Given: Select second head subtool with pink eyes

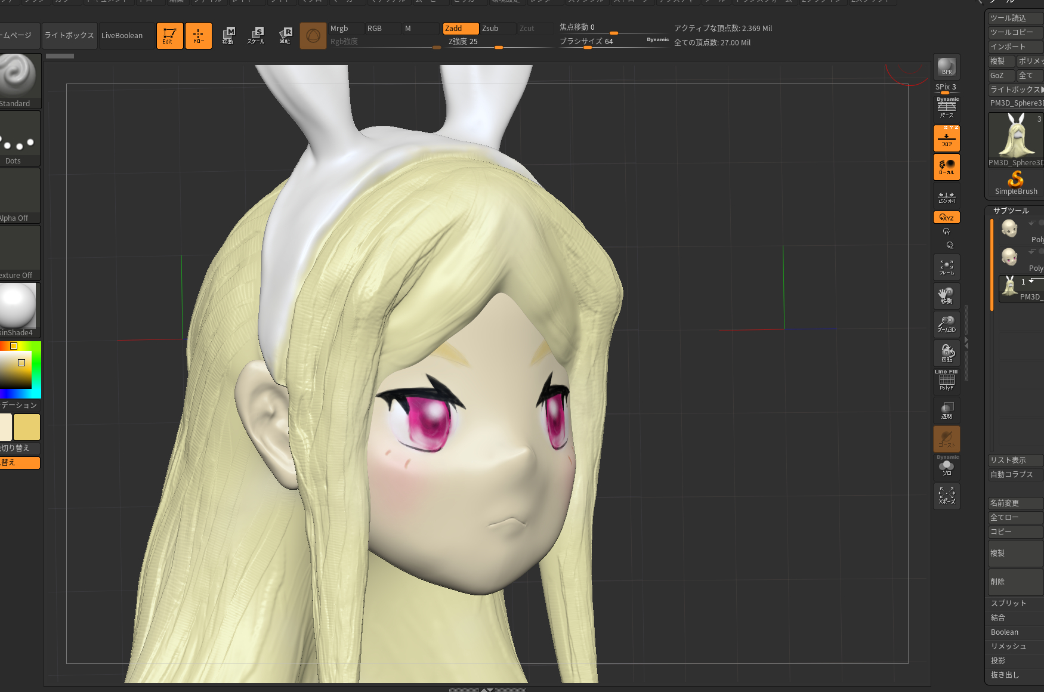Looking at the screenshot, I should pyautogui.click(x=1021, y=258).
